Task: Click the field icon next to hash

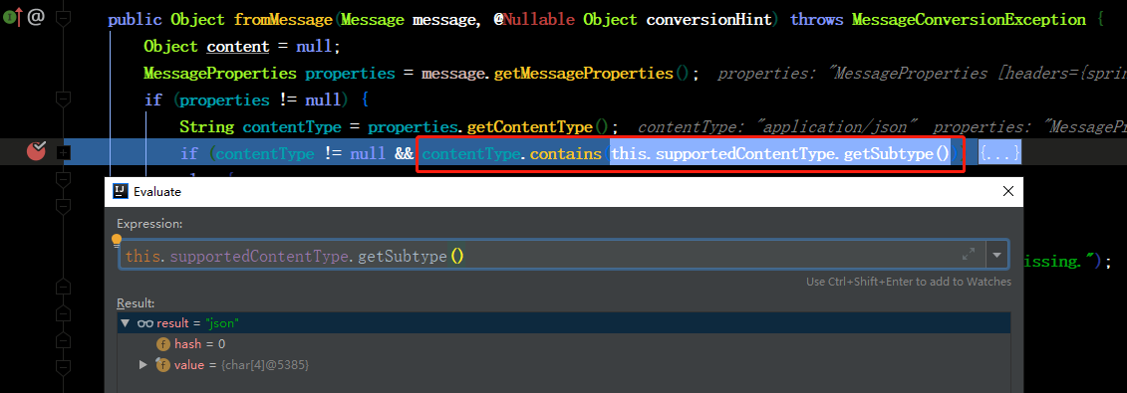Action: [x=163, y=344]
